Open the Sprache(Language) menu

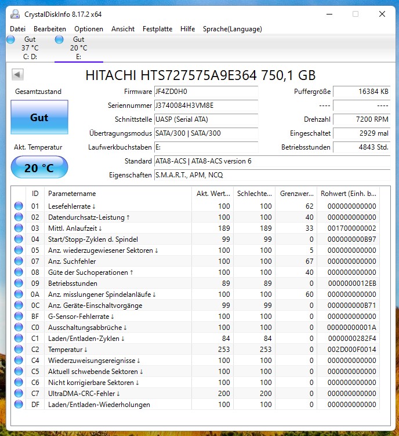pyautogui.click(x=233, y=29)
